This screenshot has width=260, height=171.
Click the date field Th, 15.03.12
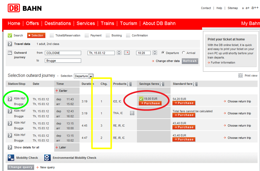[101, 53]
